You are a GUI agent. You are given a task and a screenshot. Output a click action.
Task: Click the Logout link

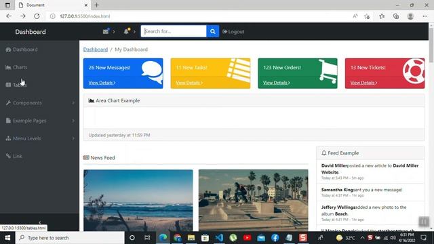pyautogui.click(x=233, y=32)
